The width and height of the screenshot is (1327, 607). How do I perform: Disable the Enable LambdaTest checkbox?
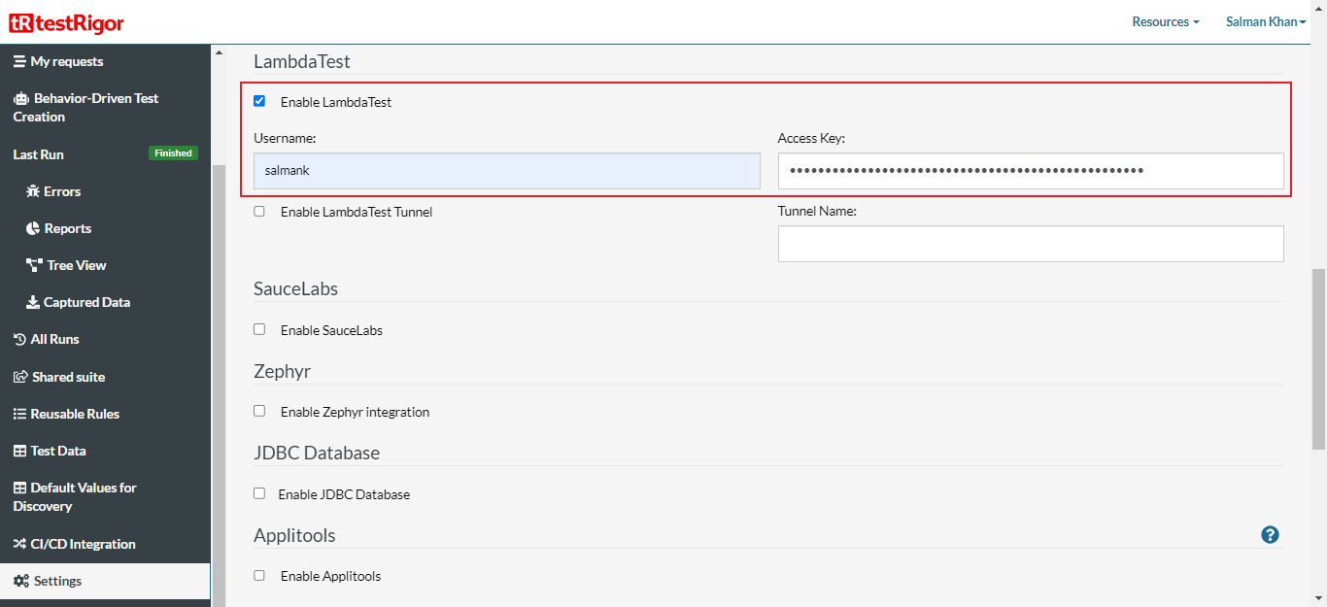tap(259, 100)
